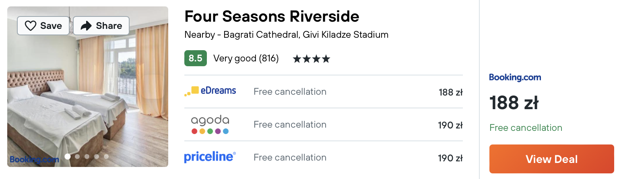The height and width of the screenshot is (179, 619).
Task: Click the Share arrow icon
Action: pyautogui.click(x=86, y=26)
